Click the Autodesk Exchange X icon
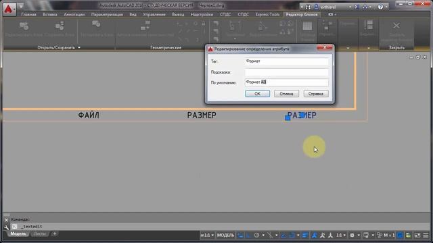The width and height of the screenshot is (433, 243). tap(357, 7)
